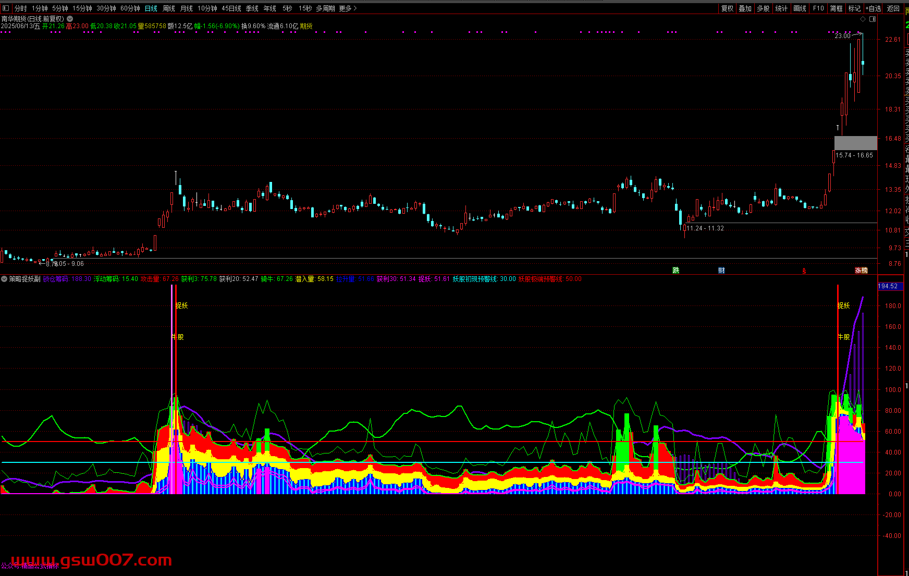Screen dimensions: 909x576
Task: Switch to 季线 period
Action: coord(252,8)
